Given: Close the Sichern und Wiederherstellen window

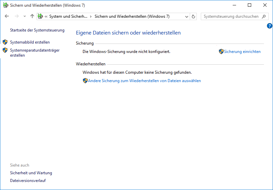Looking at the screenshot, I should (265, 5).
